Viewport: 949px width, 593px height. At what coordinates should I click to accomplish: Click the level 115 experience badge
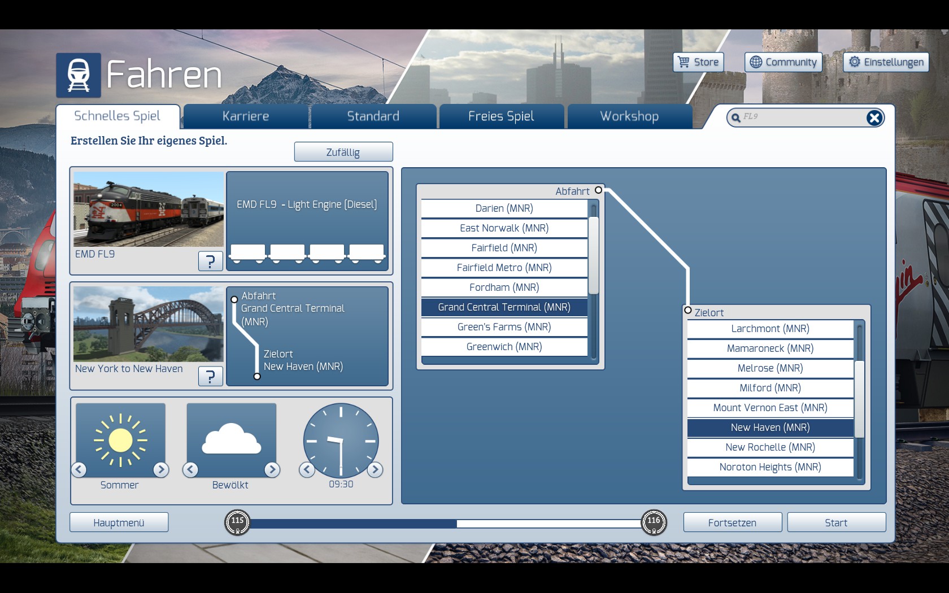[237, 522]
